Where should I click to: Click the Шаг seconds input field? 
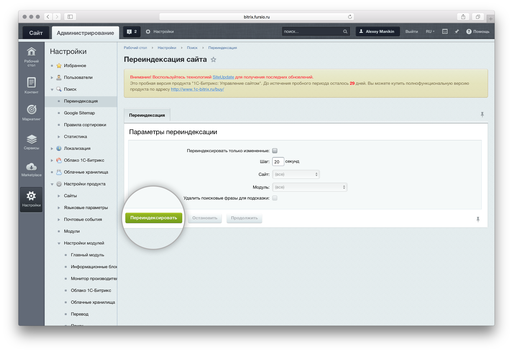point(278,162)
